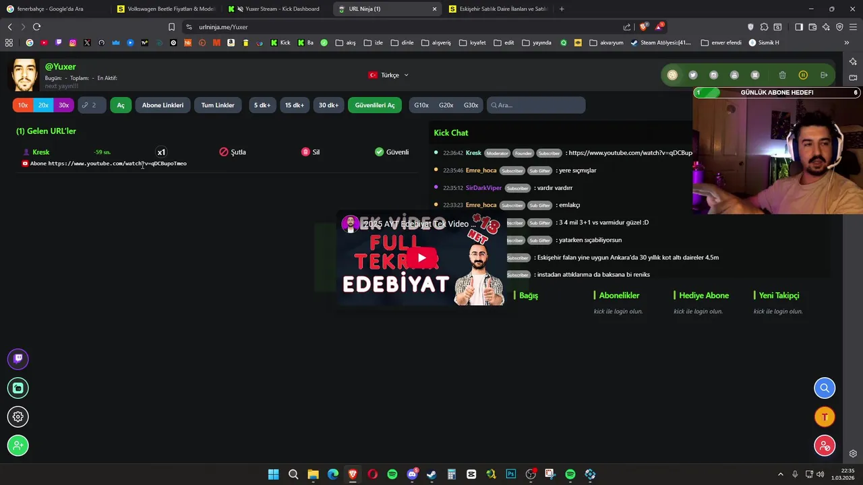Click the orange T floating button
This screenshot has height=485, width=863.
(825, 417)
